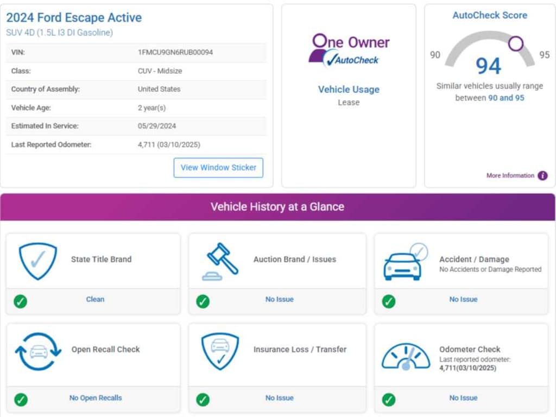Screen dimensions: 556x417
Task: Click green checkmark beside No Open Recalls
Action: (21, 400)
